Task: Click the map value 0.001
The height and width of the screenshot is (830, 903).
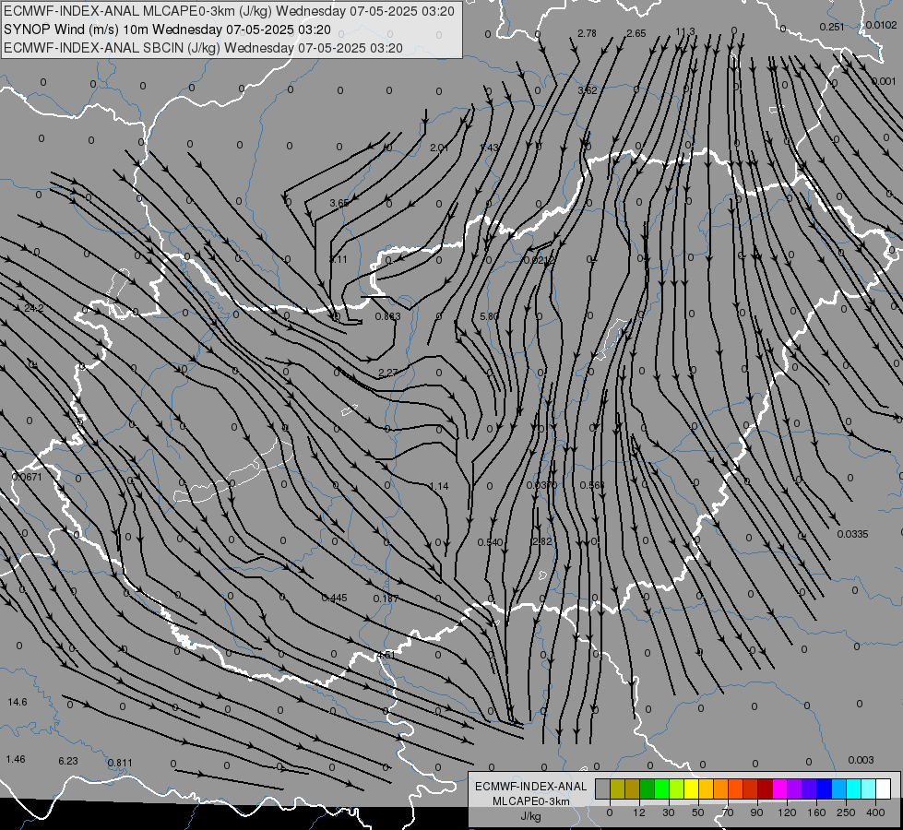Action: click(x=884, y=81)
